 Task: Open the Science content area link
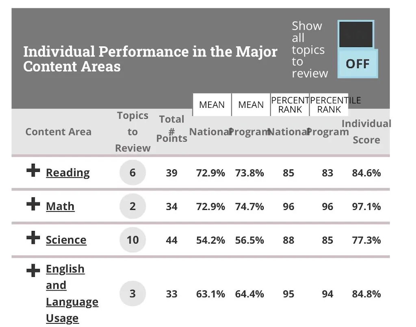(x=66, y=240)
